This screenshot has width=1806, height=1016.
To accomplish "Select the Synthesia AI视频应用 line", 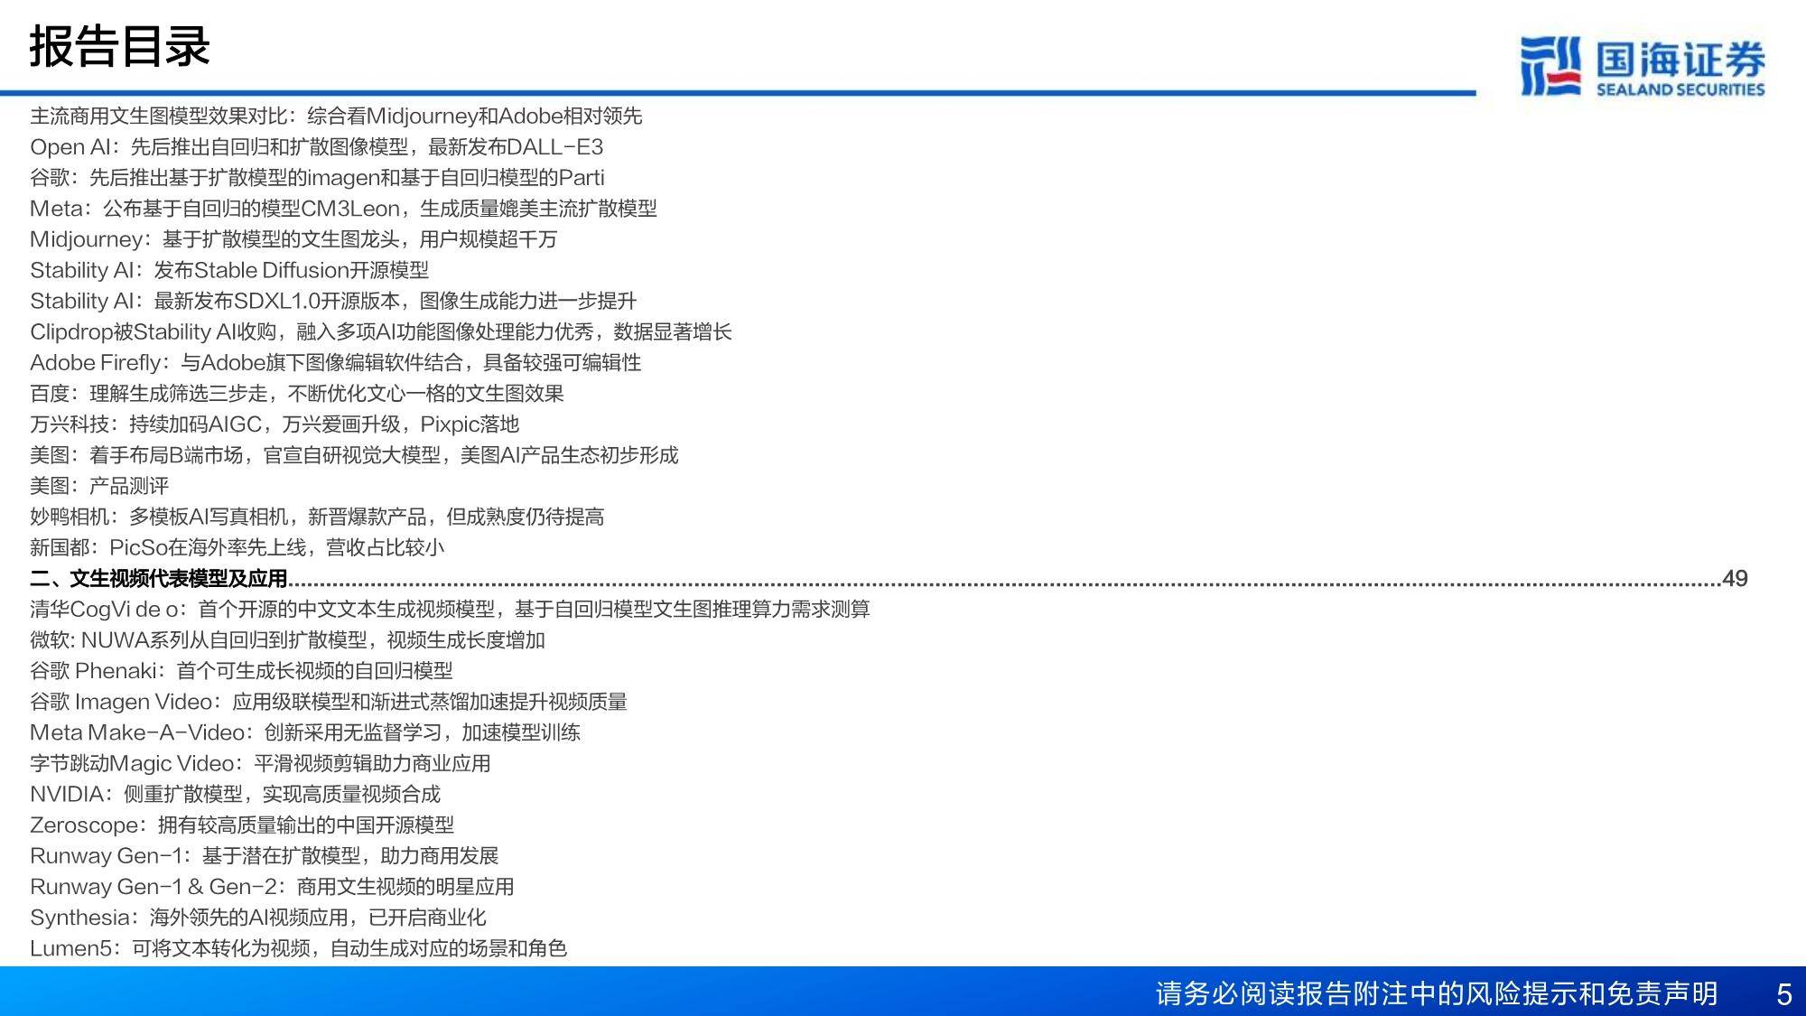I will coord(258,917).
